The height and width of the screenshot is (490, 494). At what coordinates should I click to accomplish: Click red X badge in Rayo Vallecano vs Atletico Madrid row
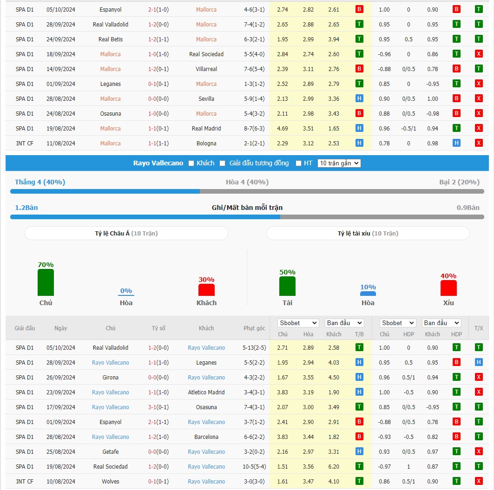click(x=479, y=392)
